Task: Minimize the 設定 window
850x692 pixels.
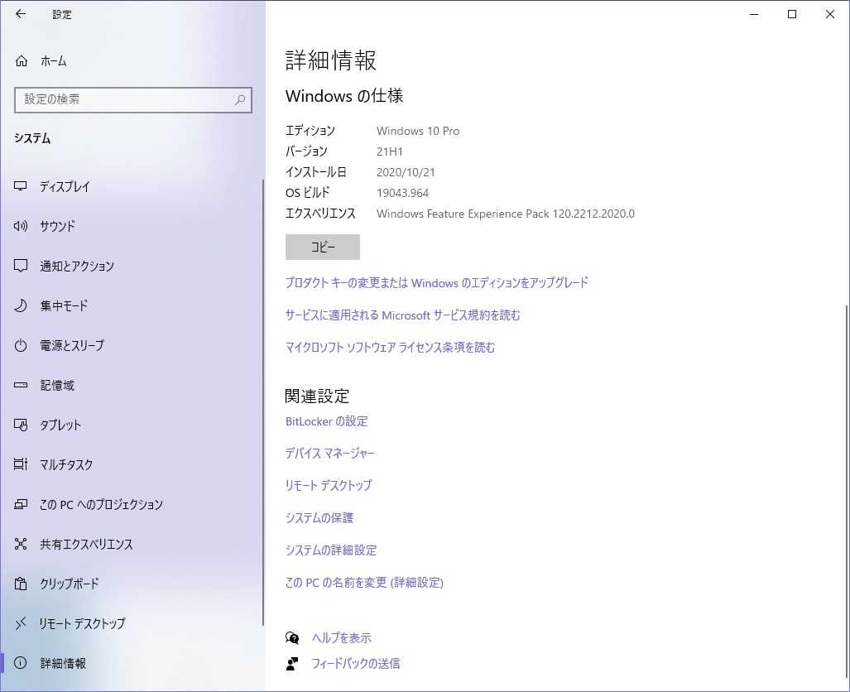Action: [x=753, y=14]
